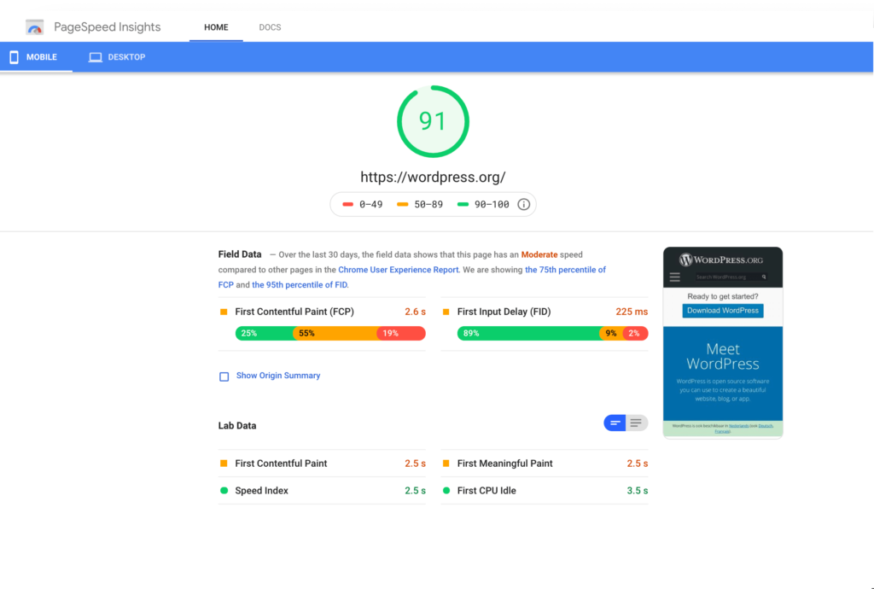Expand the First CPU Idle metric row

point(544,491)
